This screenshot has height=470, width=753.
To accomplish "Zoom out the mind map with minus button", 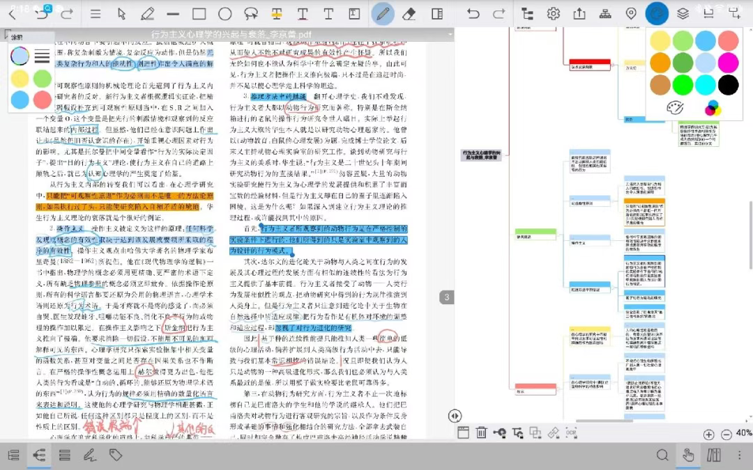I will pos(727,434).
